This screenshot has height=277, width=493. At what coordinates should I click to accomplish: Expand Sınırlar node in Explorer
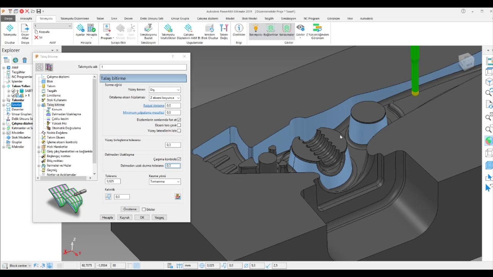(4, 105)
